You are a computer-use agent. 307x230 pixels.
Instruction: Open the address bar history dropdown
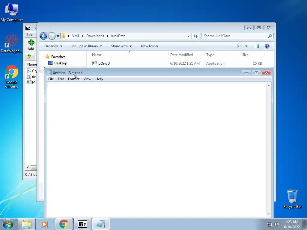click(x=189, y=36)
